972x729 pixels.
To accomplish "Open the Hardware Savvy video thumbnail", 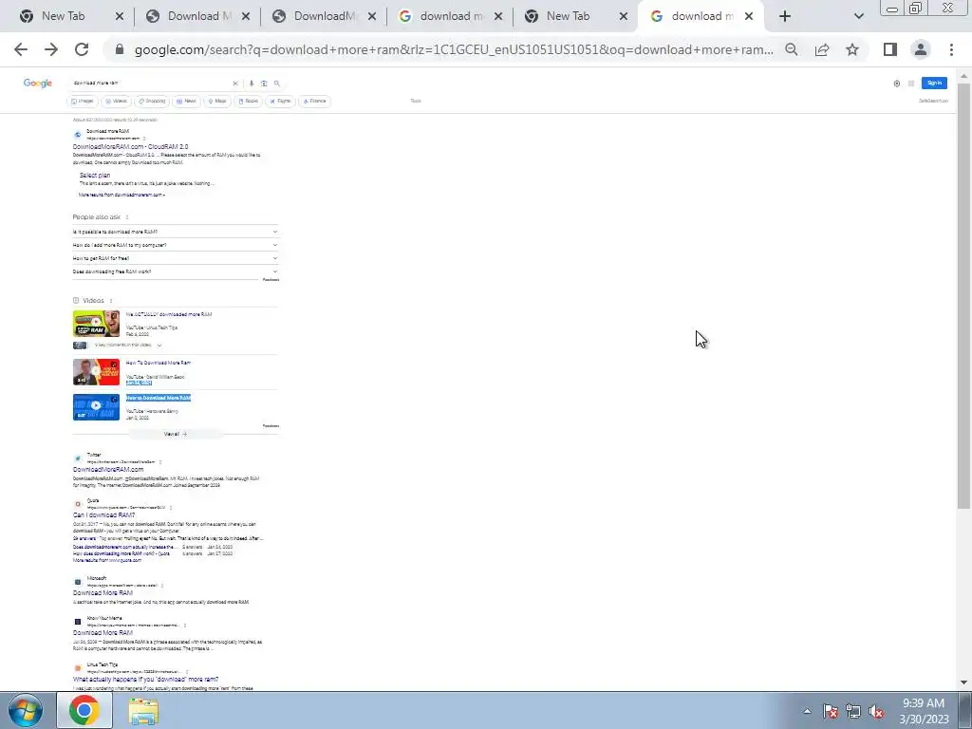I will (96, 407).
